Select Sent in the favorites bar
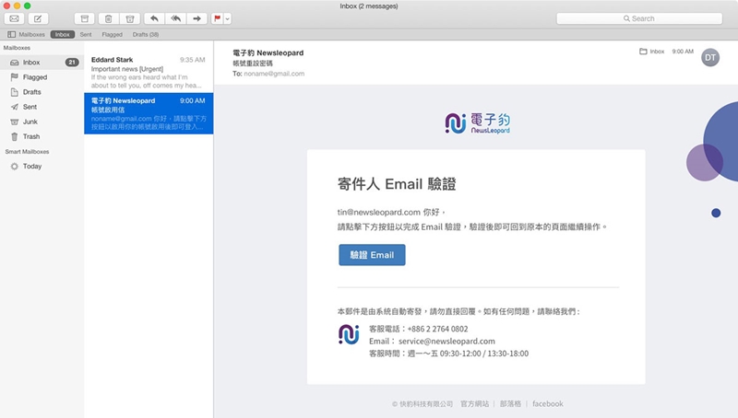 click(86, 34)
